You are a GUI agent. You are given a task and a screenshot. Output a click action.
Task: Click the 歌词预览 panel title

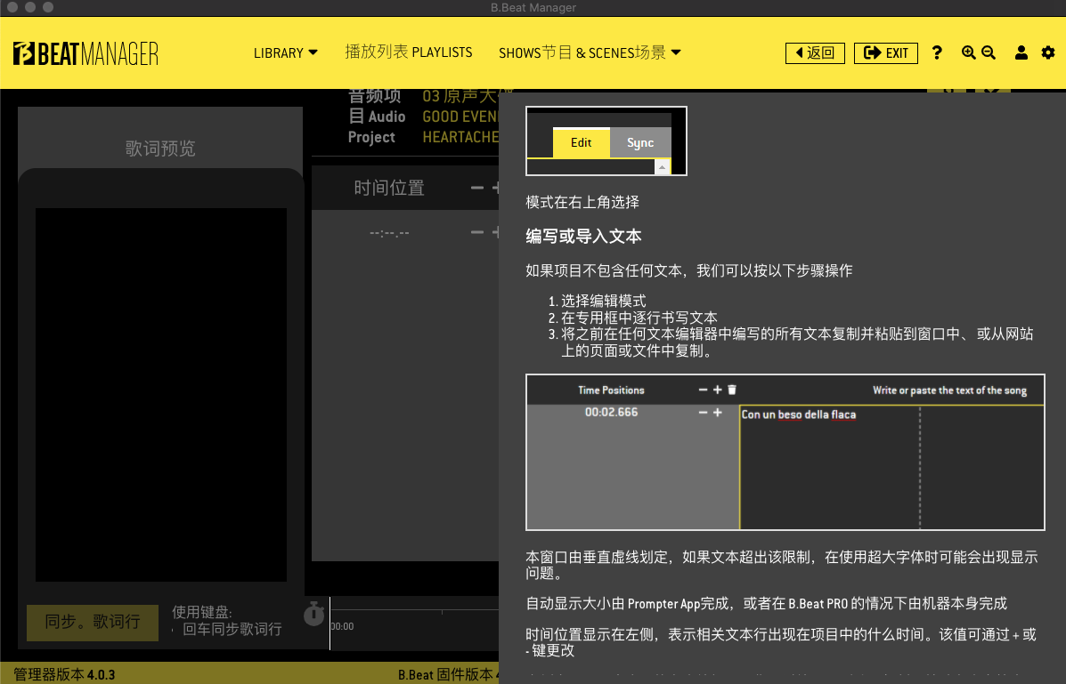(x=160, y=148)
